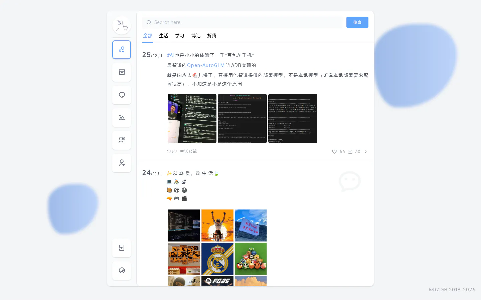Open the archive box icon in sidebar
Screen dimensions: 481x300
(122, 72)
